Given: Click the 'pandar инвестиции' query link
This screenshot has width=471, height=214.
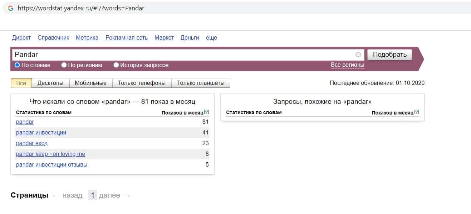Looking at the screenshot, I should point(41,132).
